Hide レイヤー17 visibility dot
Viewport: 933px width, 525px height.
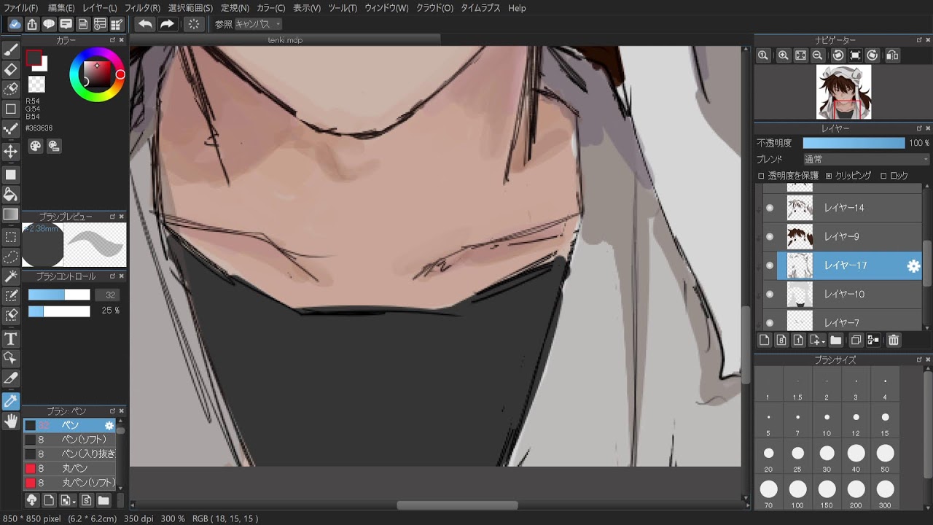[x=769, y=265]
